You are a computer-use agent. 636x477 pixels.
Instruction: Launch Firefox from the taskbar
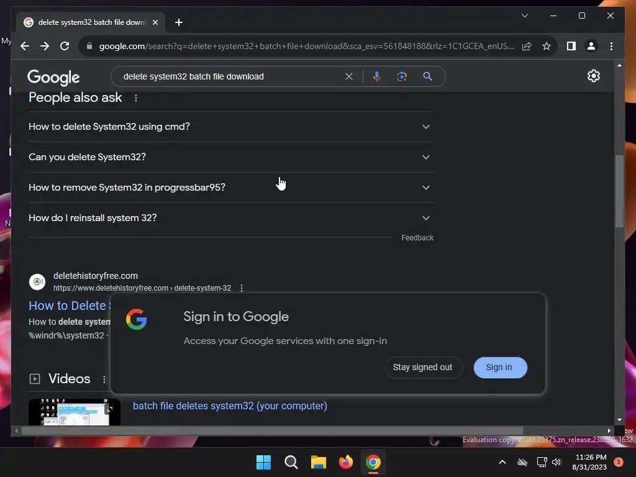345,462
